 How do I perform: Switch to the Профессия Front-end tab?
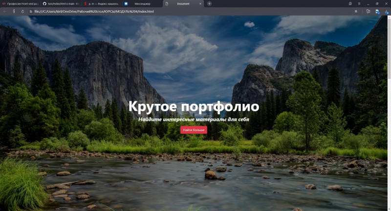pyautogui.click(x=20, y=4)
